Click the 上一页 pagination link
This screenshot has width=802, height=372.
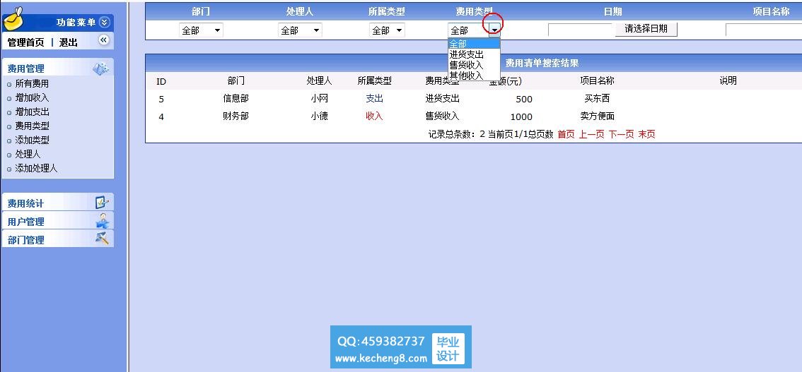click(591, 134)
